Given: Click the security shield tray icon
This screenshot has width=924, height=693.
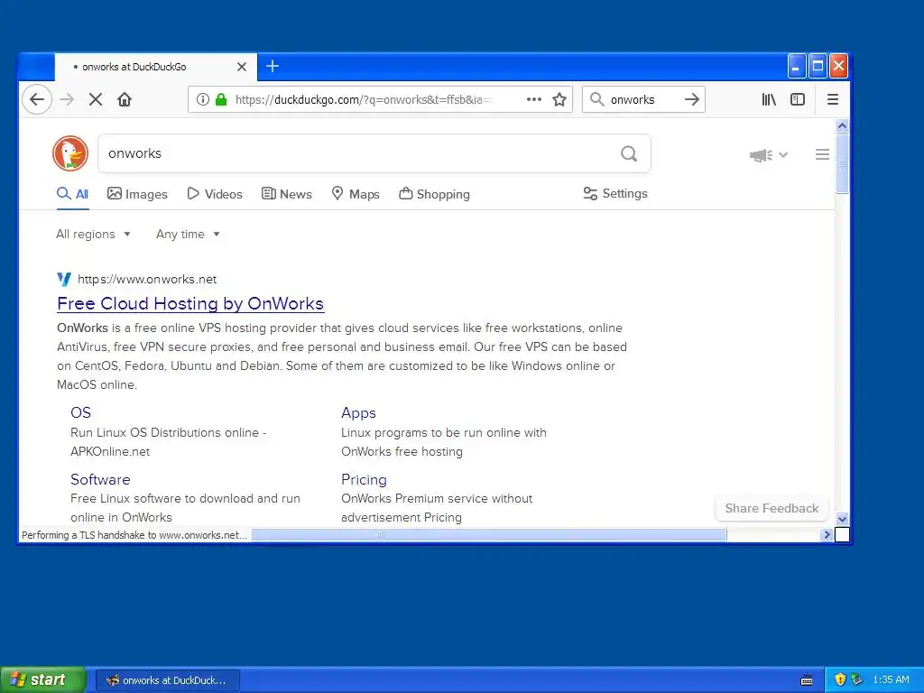Looking at the screenshot, I should click(x=840, y=680).
